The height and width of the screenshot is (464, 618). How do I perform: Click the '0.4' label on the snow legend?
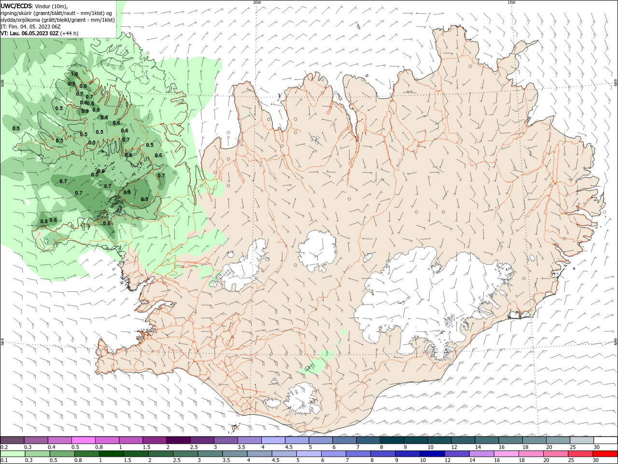click(52, 447)
